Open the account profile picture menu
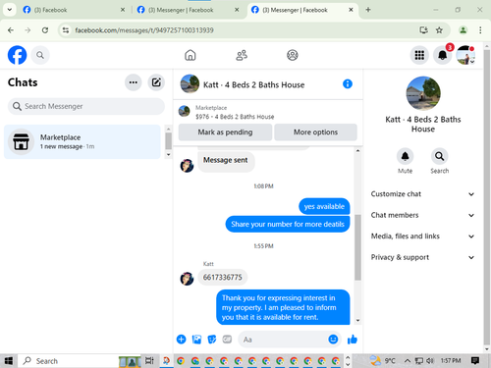This screenshot has height=368, width=491. 465,55
